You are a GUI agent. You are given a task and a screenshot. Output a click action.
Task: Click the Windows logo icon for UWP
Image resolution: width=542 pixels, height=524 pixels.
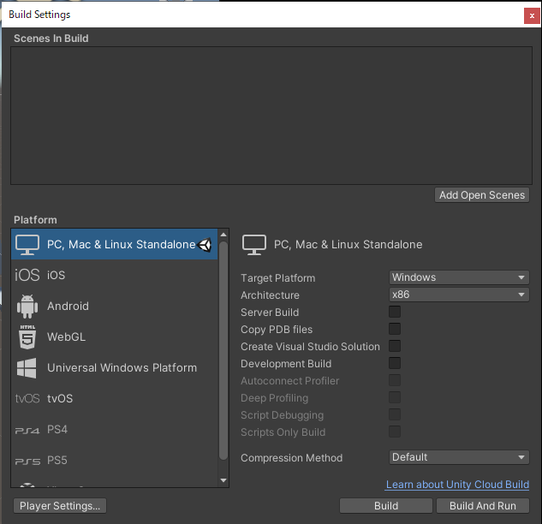pos(27,368)
